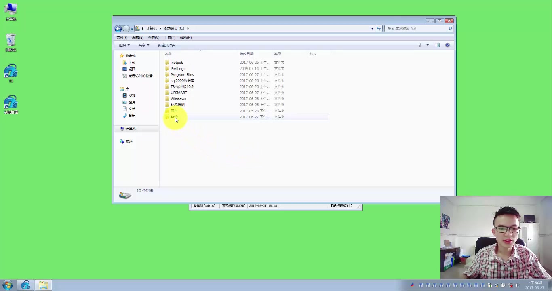Select the T3-标准版10.9 folder icon
Screen dimensions: 552x291
167,86
